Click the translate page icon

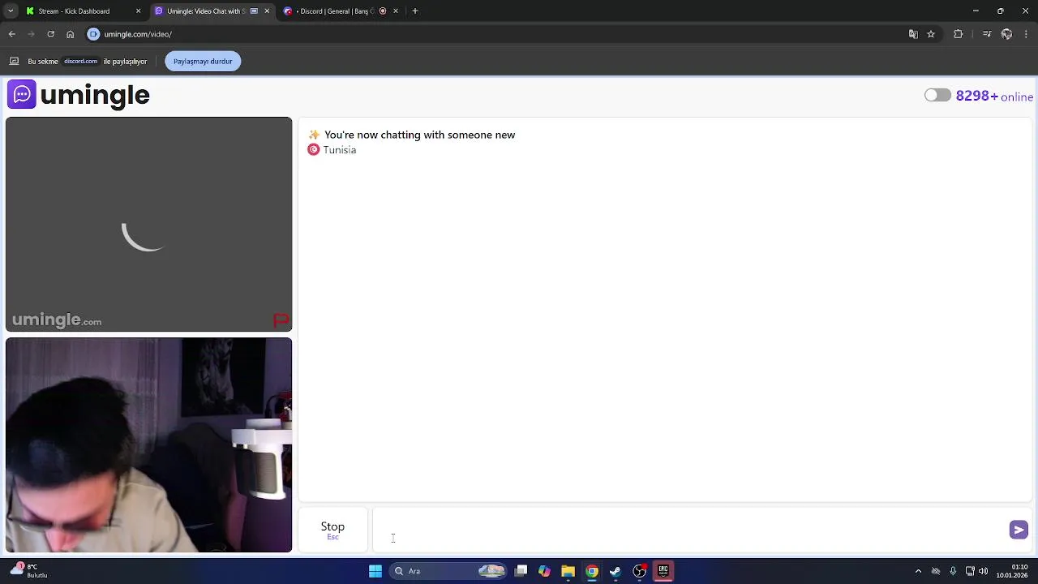(x=913, y=34)
